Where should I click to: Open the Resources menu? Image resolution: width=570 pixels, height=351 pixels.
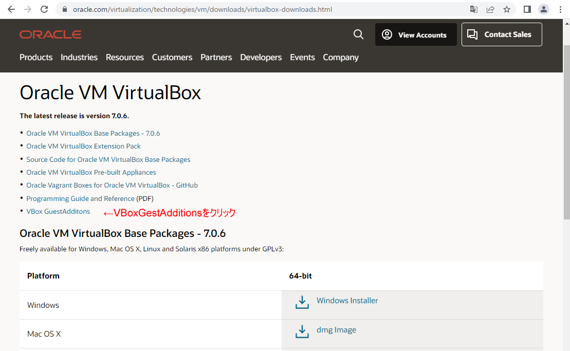(125, 58)
